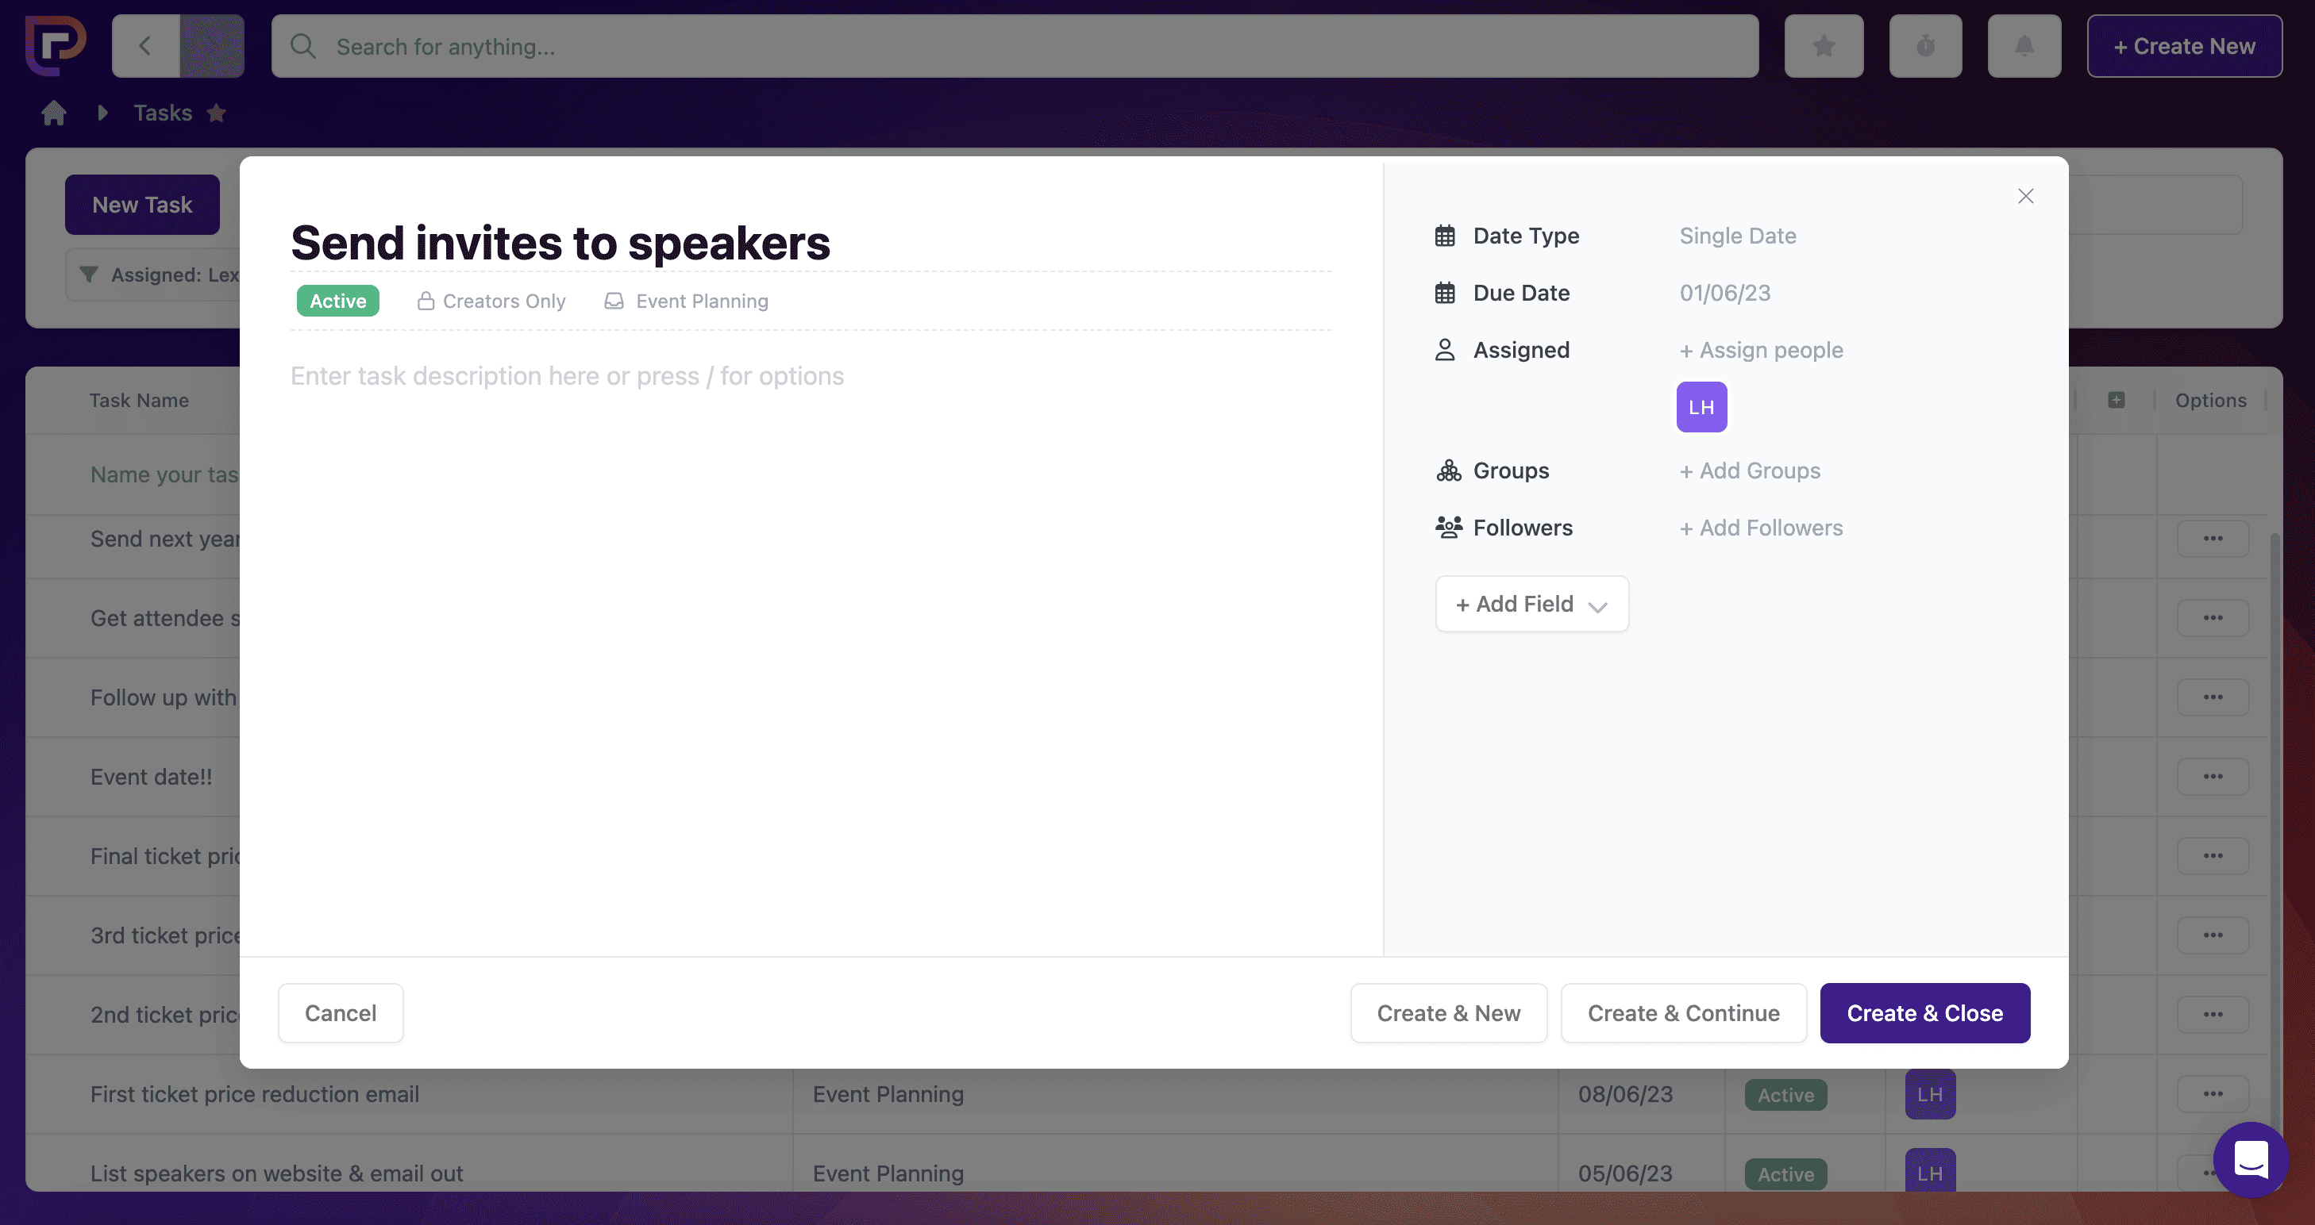
Task: Click the Cancel button
Action: pyautogui.click(x=340, y=1013)
